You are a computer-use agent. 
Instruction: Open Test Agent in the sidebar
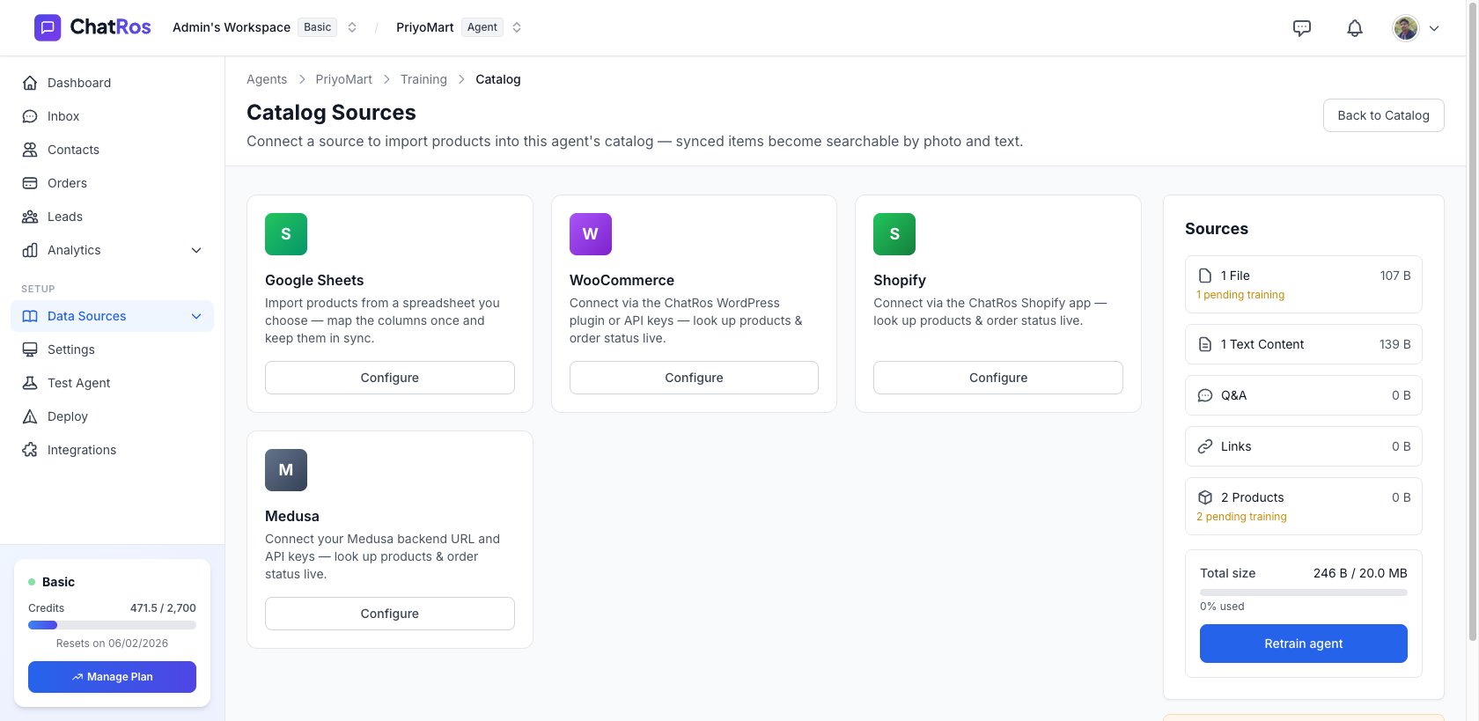(x=112, y=383)
